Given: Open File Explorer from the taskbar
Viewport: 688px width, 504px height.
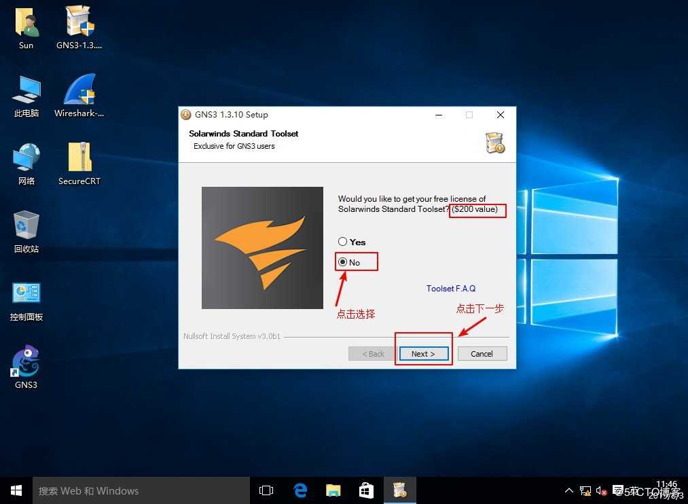Looking at the screenshot, I should point(333,490).
